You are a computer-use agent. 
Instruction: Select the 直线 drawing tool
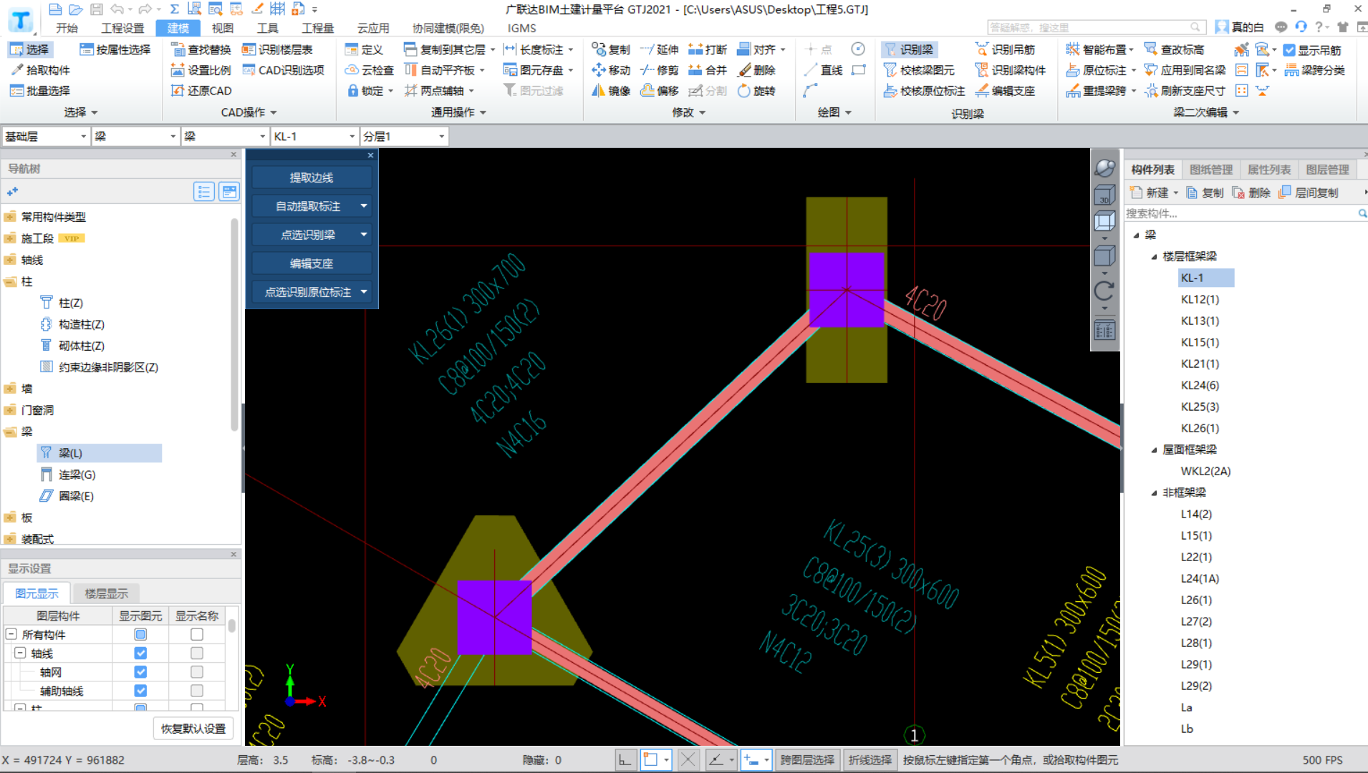[823, 70]
